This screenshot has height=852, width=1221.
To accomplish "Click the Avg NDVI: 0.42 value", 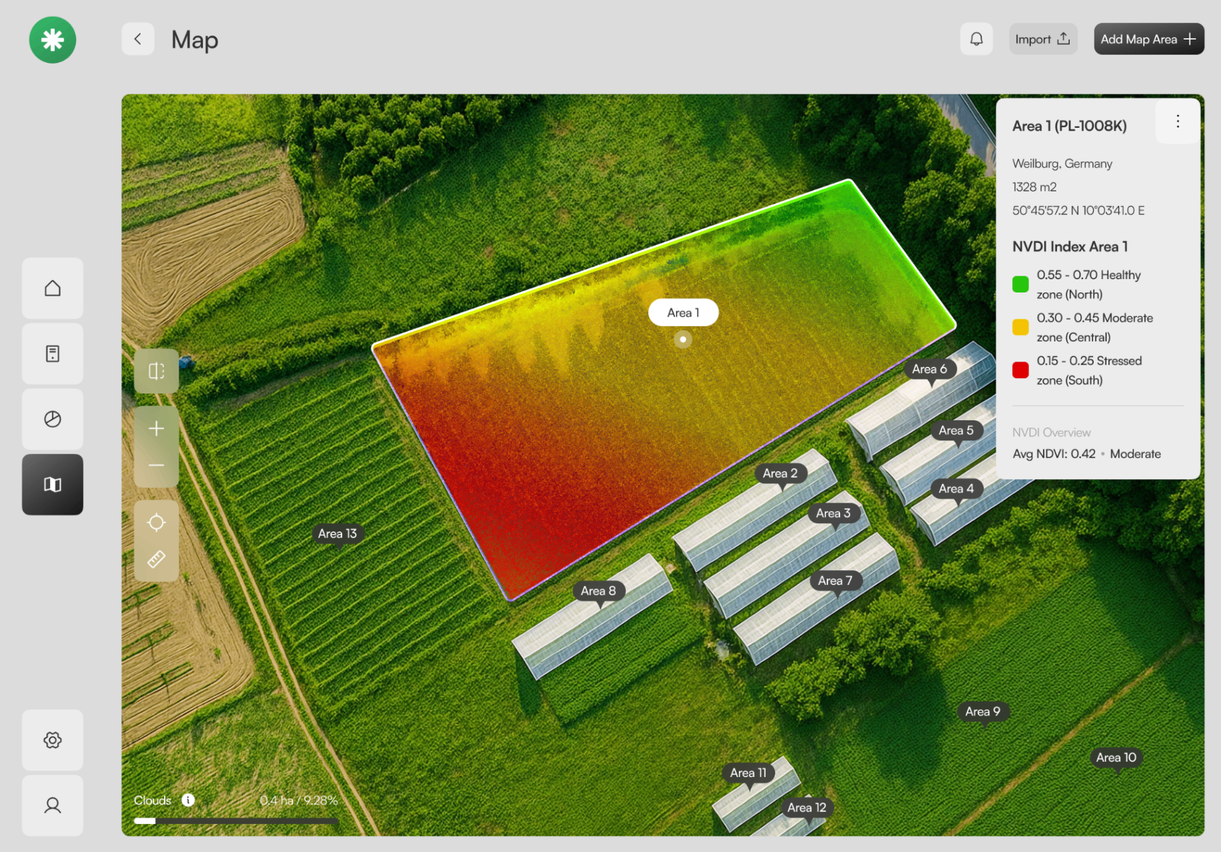I will (1054, 454).
